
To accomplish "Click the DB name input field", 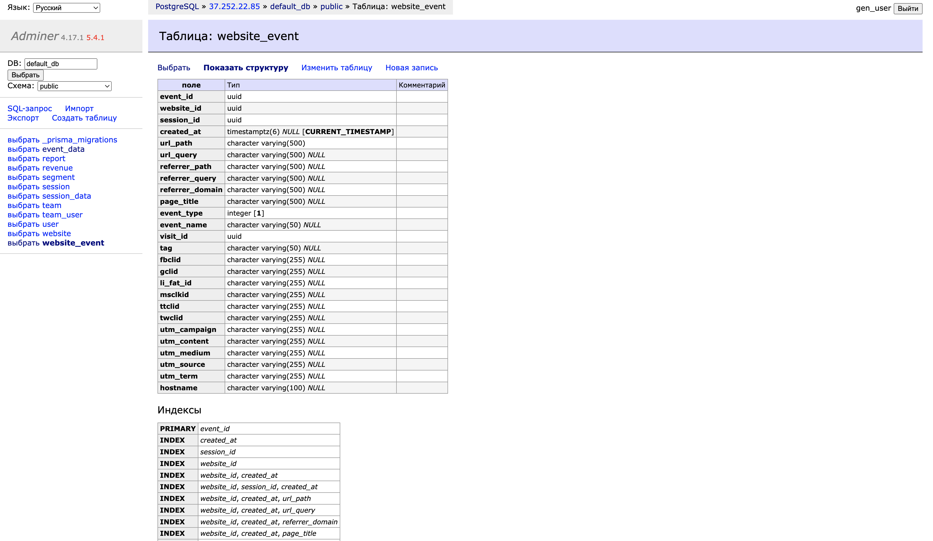I will 61,64.
